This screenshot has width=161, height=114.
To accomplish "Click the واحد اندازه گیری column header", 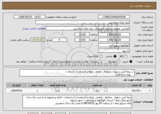I will 58,85.
